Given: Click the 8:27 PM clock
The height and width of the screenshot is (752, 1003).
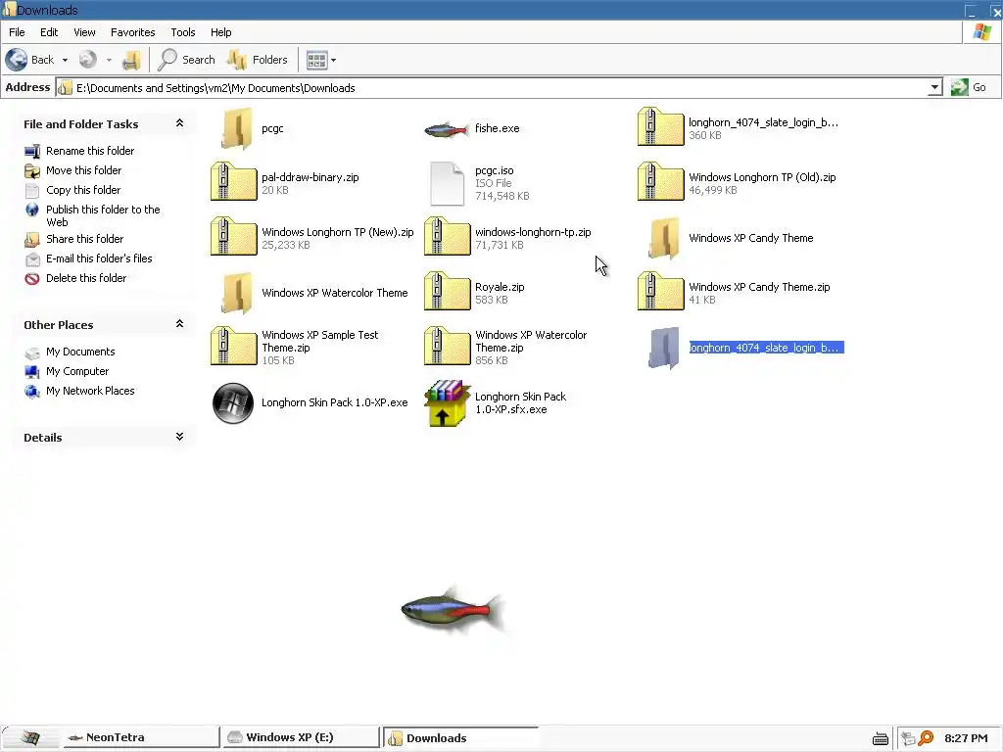Looking at the screenshot, I should (x=966, y=738).
